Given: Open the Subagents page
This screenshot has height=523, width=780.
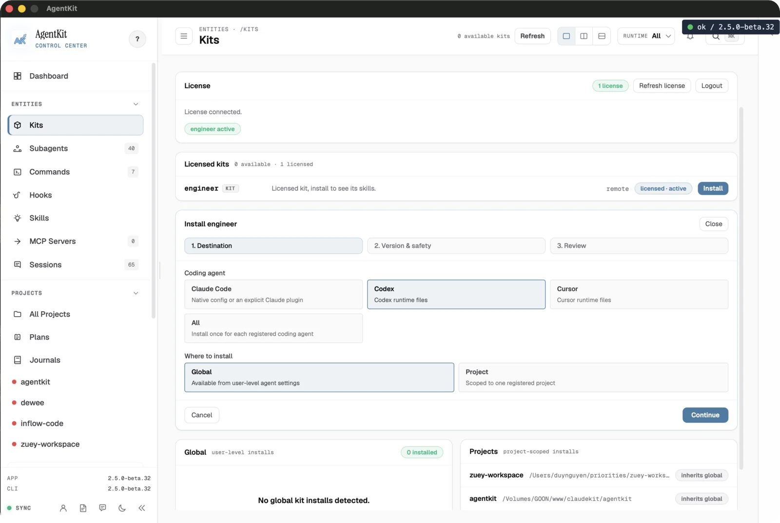Looking at the screenshot, I should [x=76, y=148].
